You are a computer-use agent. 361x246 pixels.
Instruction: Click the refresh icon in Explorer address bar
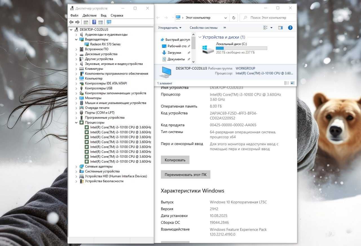(x=234, y=17)
